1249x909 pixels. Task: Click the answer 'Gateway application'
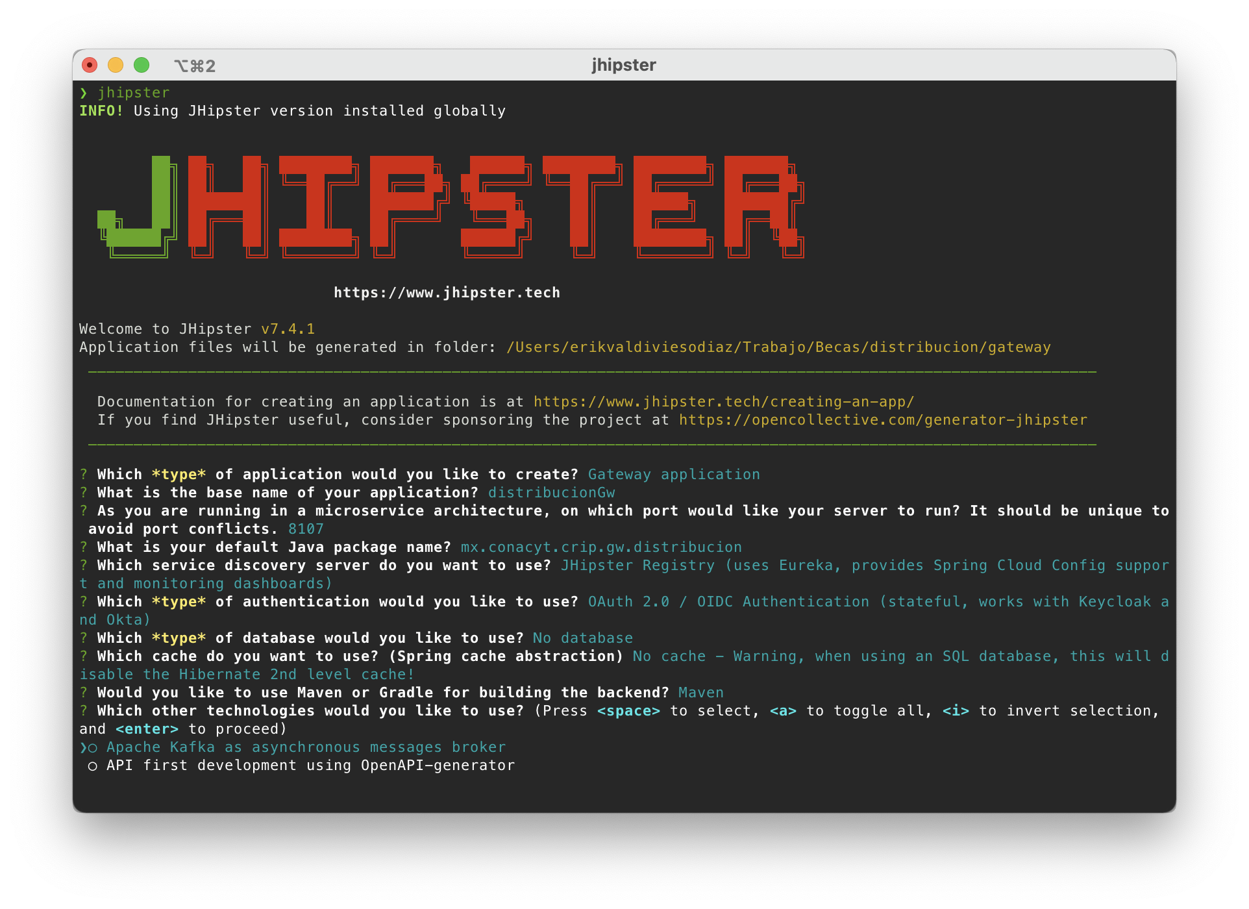click(674, 475)
